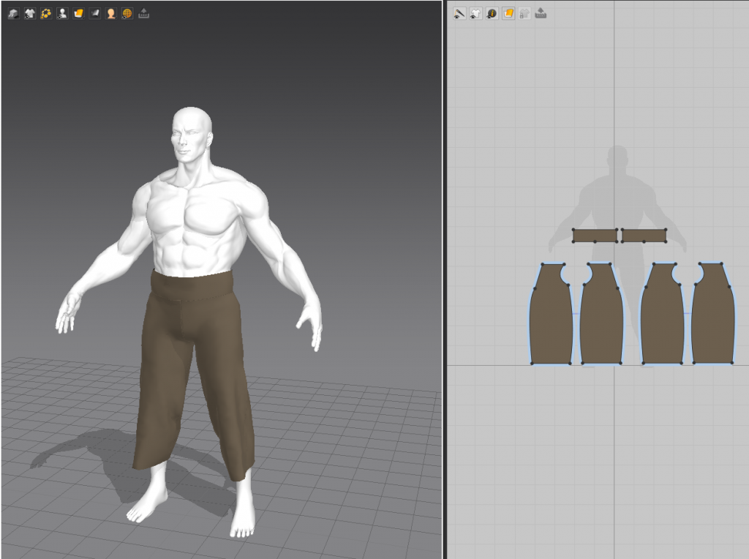This screenshot has height=559, width=749.
Task: Click the upload tray icon in the 2D toolbar
Action: [x=541, y=13]
